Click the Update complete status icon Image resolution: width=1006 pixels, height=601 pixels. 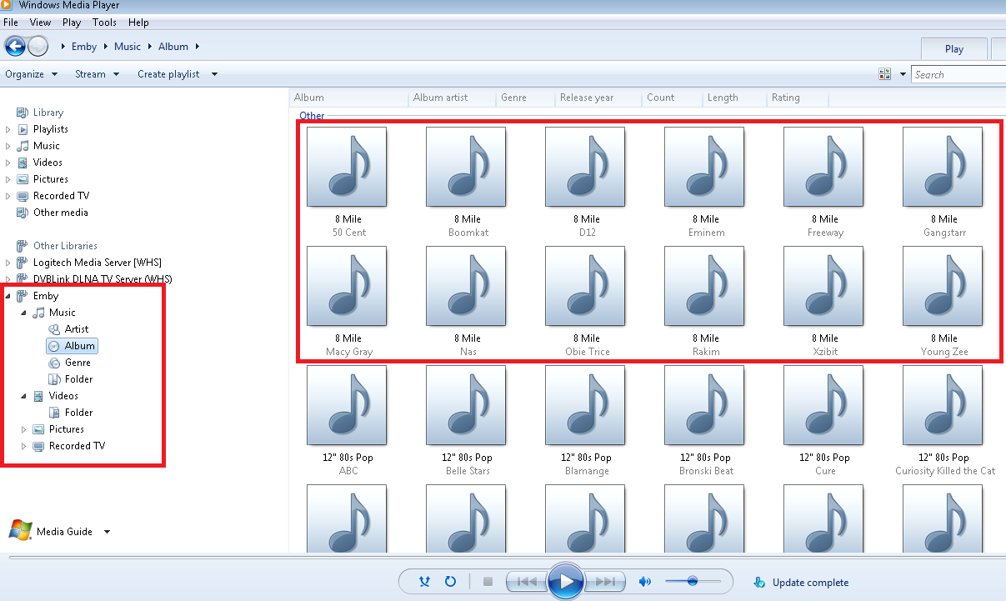[758, 582]
